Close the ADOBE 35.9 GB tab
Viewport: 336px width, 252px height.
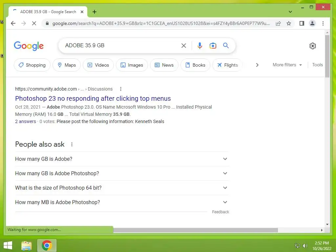pyautogui.click(x=82, y=12)
